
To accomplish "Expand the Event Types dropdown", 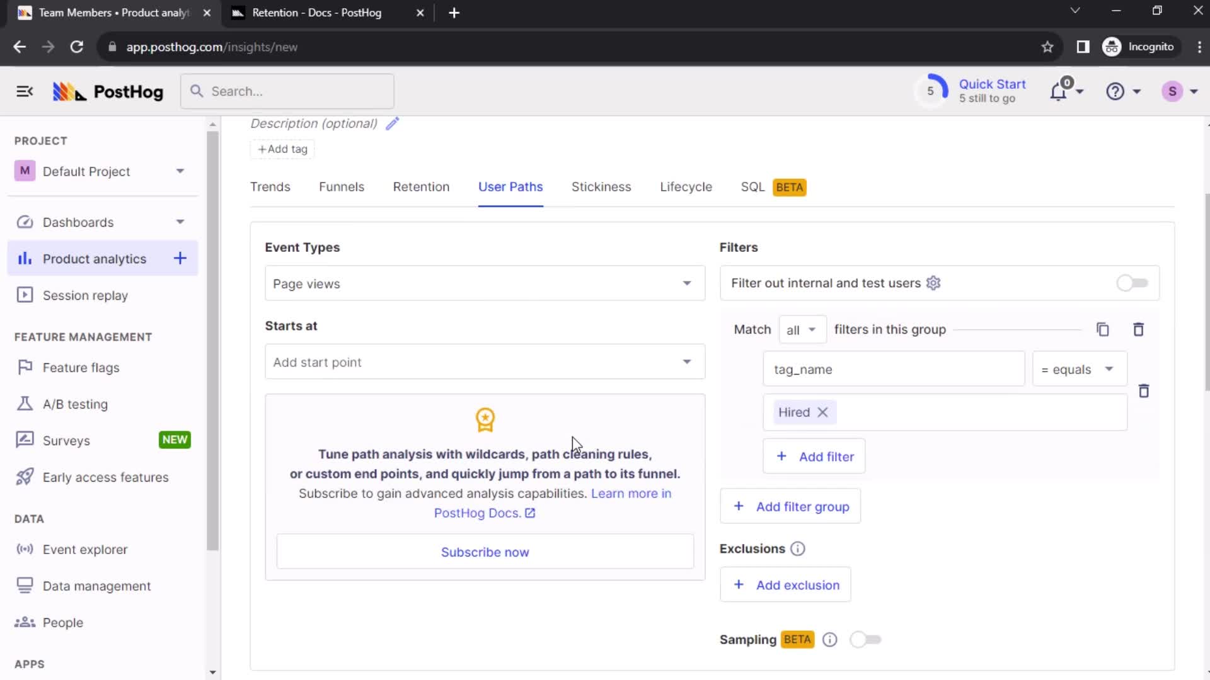I will [x=483, y=284].
